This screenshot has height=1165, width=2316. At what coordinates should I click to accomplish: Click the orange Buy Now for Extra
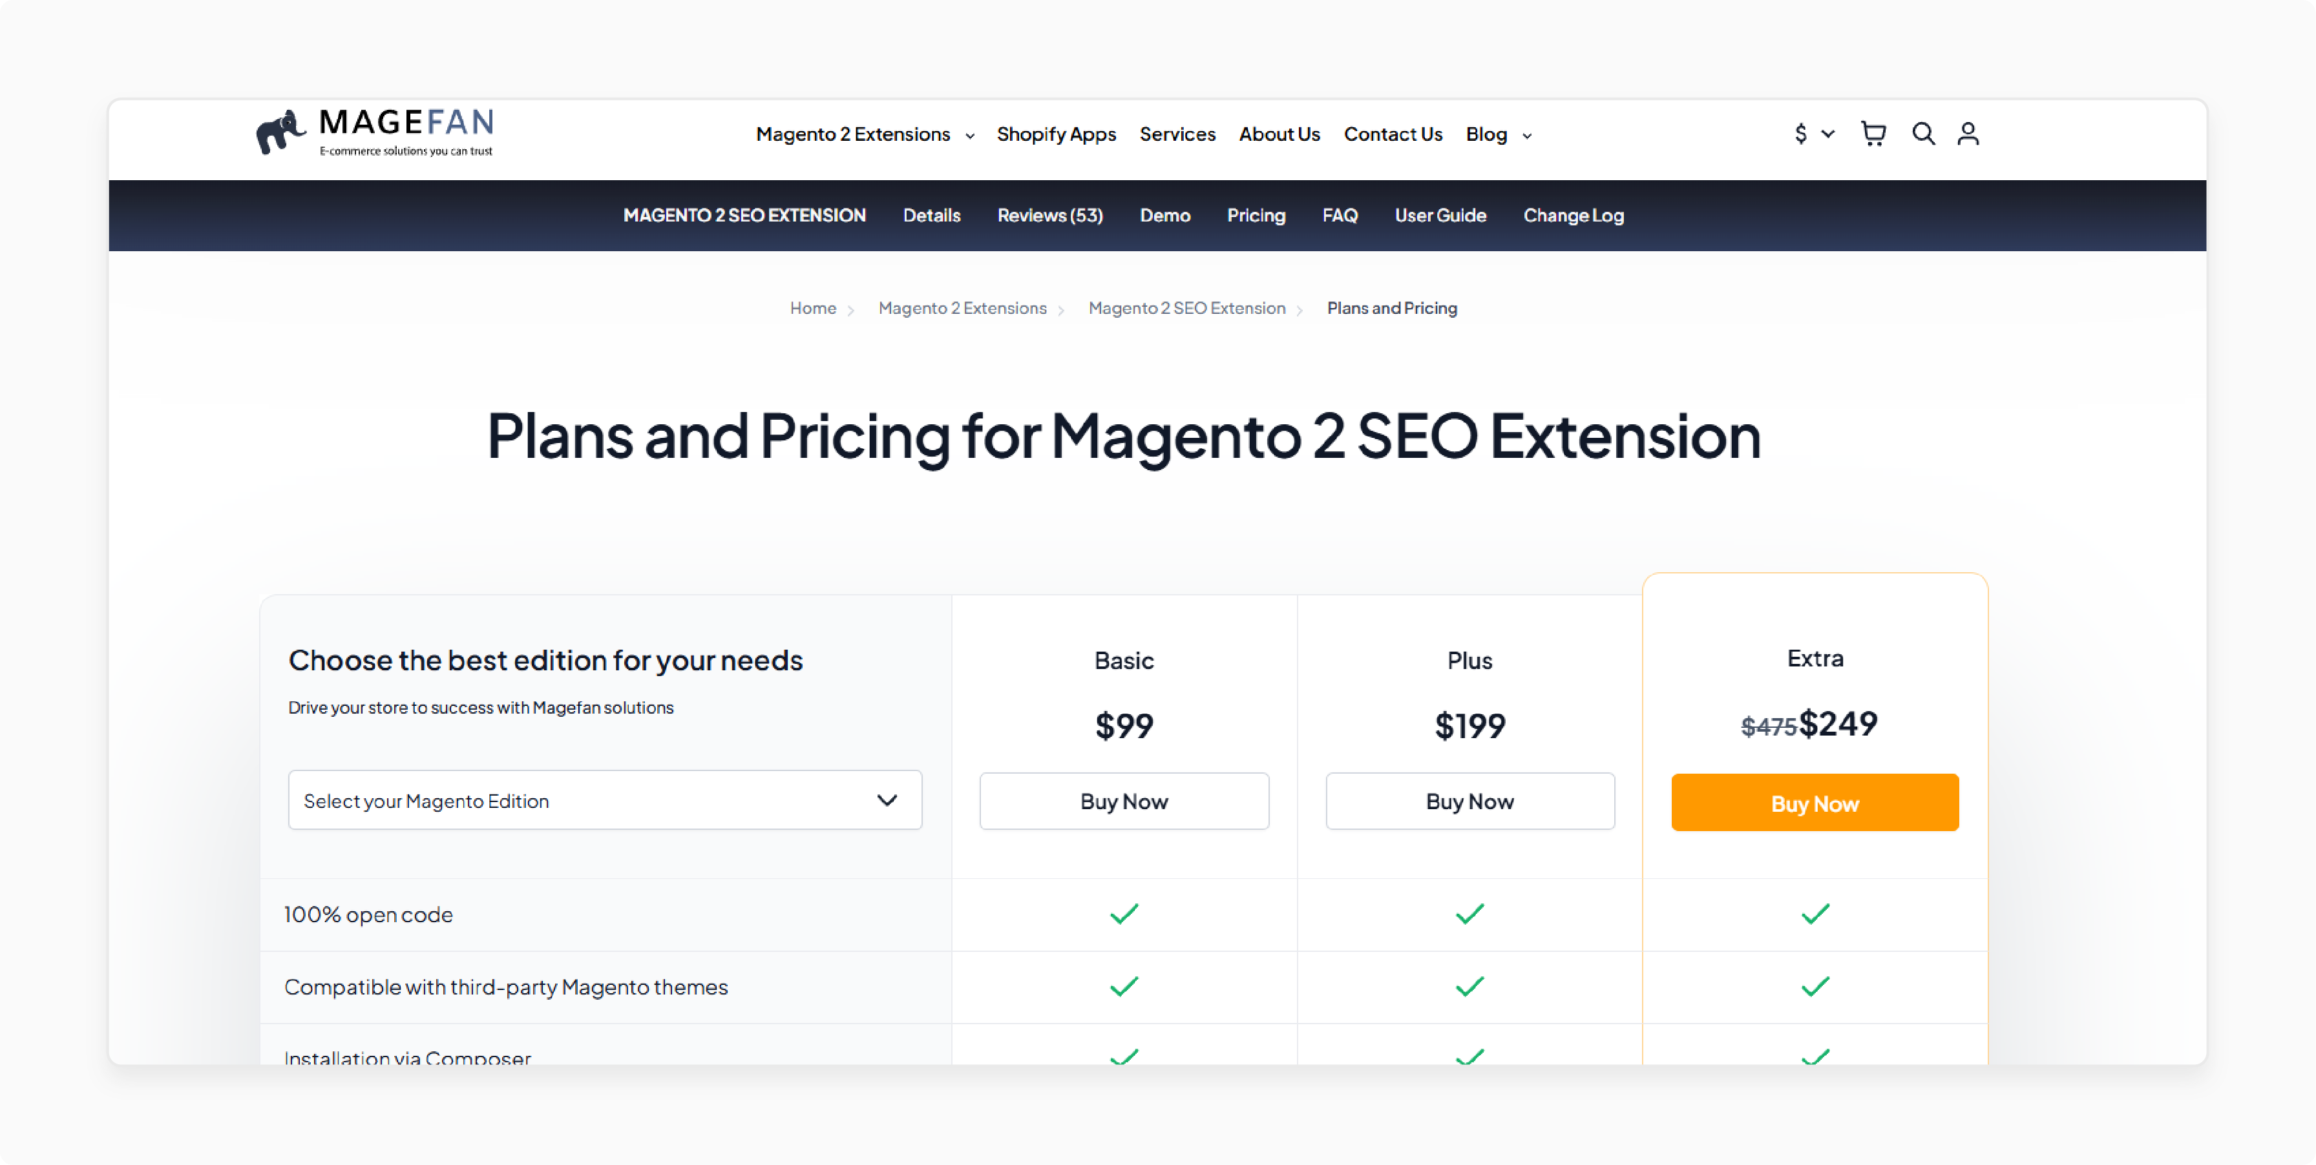[1815, 803]
